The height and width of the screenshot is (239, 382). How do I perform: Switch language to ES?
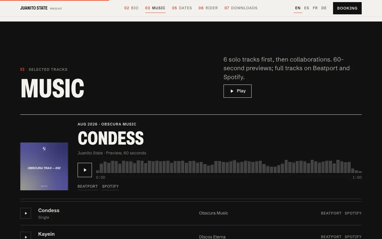[306, 8]
